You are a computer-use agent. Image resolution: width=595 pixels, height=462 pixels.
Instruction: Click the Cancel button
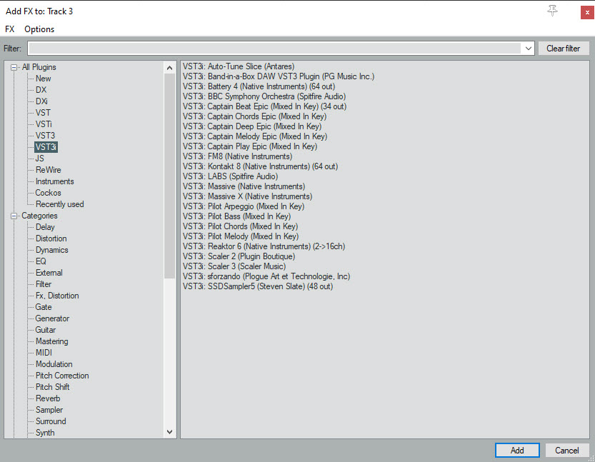(x=566, y=451)
